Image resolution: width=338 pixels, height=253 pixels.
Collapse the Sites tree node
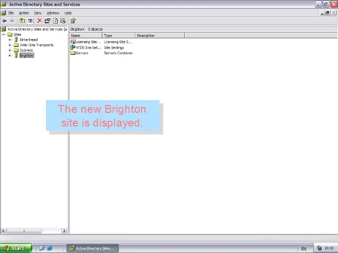pyautogui.click(x=4, y=34)
